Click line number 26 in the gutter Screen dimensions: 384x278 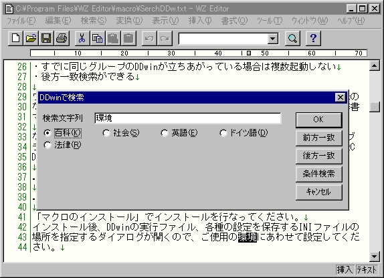pyautogui.click(x=22, y=67)
